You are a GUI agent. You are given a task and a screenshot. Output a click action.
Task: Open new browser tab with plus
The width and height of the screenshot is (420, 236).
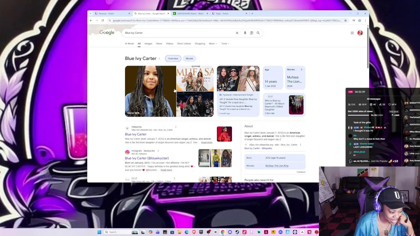[x=252, y=13]
